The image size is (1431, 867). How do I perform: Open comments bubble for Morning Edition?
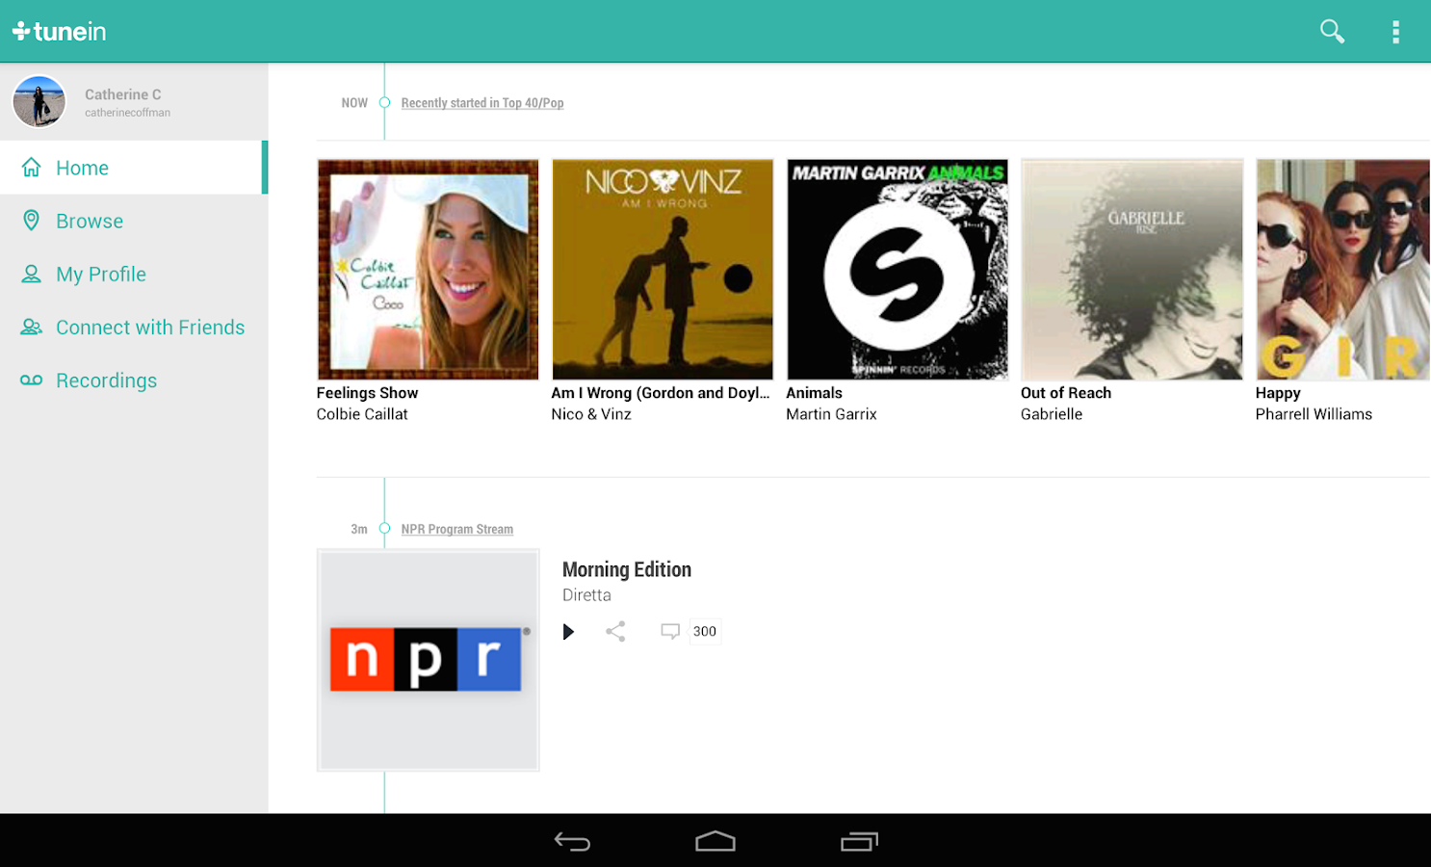click(x=670, y=632)
